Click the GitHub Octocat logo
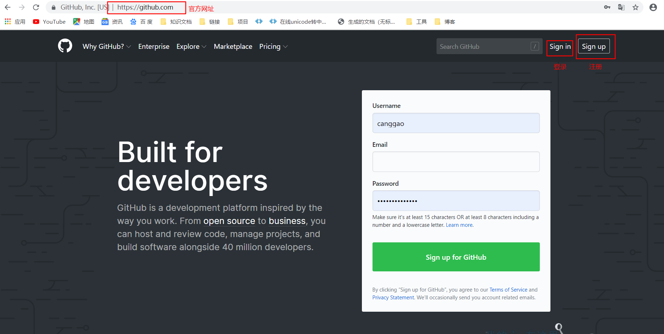This screenshot has width=664, height=334. [65, 46]
